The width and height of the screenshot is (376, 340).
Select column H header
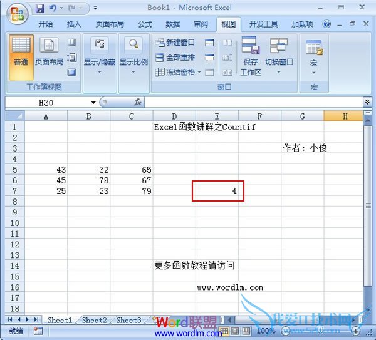[x=343, y=116]
